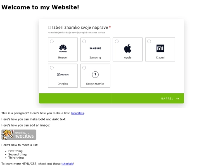Click the small icon before the heading

pos(50,27)
